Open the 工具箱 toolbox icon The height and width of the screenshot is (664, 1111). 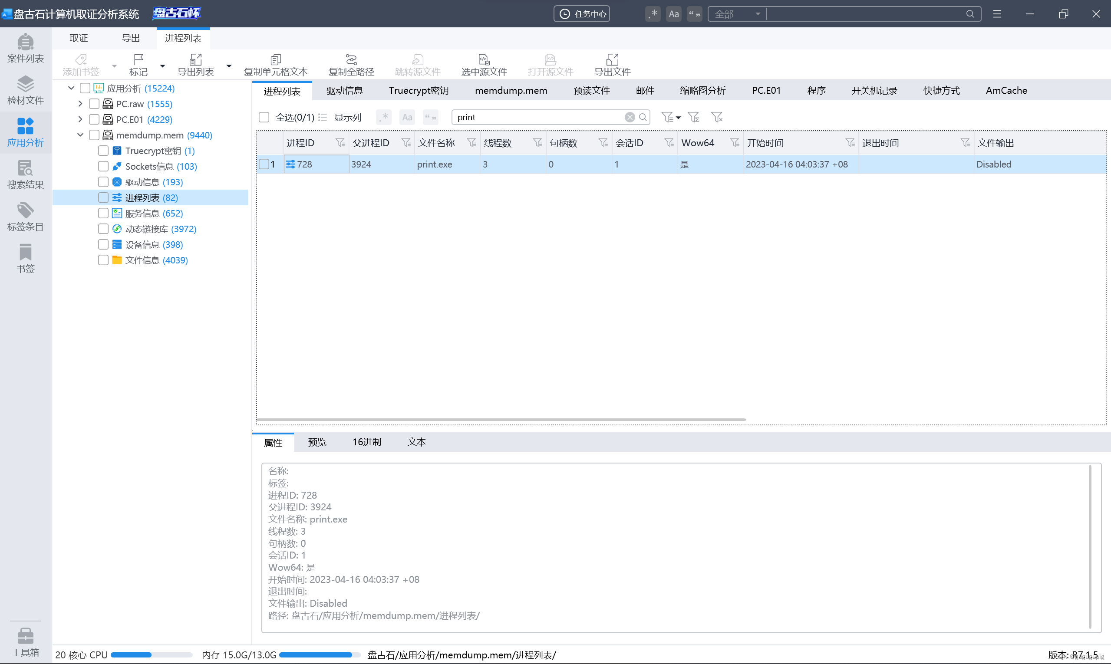(25, 641)
